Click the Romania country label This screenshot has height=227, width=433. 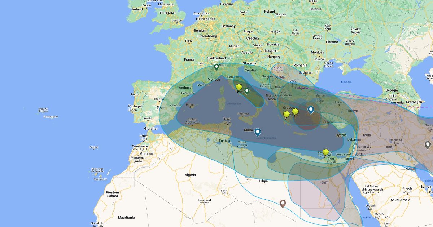point(300,65)
